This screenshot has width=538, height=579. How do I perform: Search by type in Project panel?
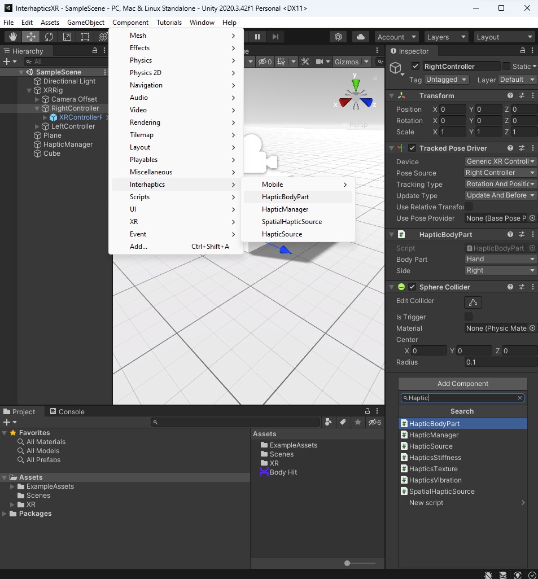328,422
